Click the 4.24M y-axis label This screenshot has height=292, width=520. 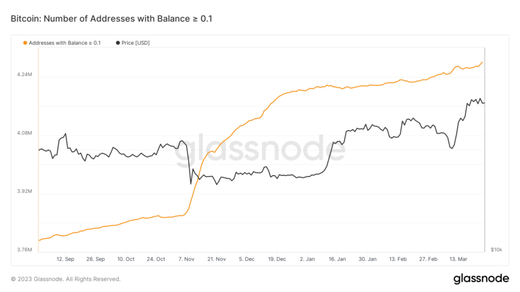(24, 75)
